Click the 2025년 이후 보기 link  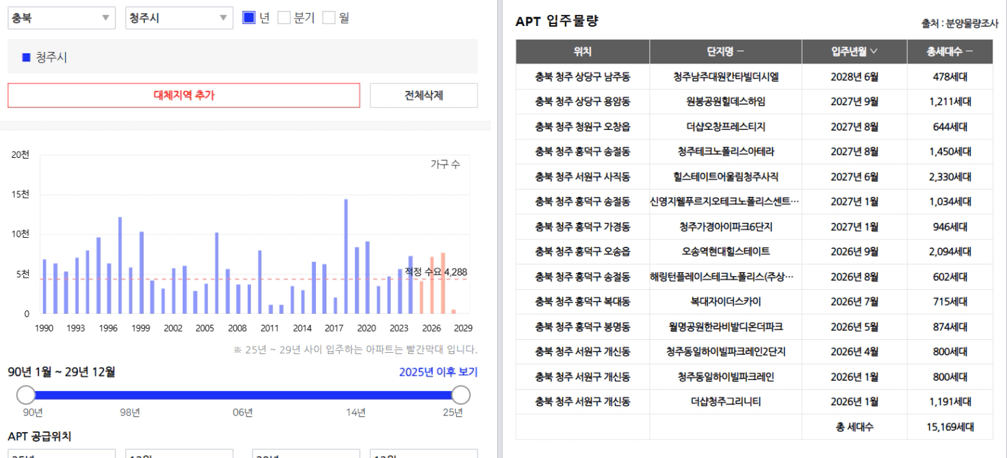439,372
